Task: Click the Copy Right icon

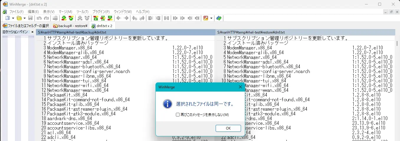Action: point(119,18)
